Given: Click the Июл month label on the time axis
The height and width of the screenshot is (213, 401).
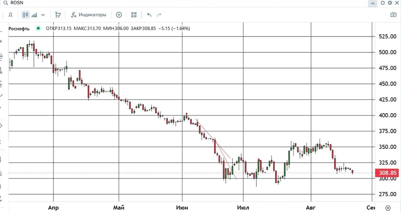Looking at the screenshot, I should coord(243,208).
